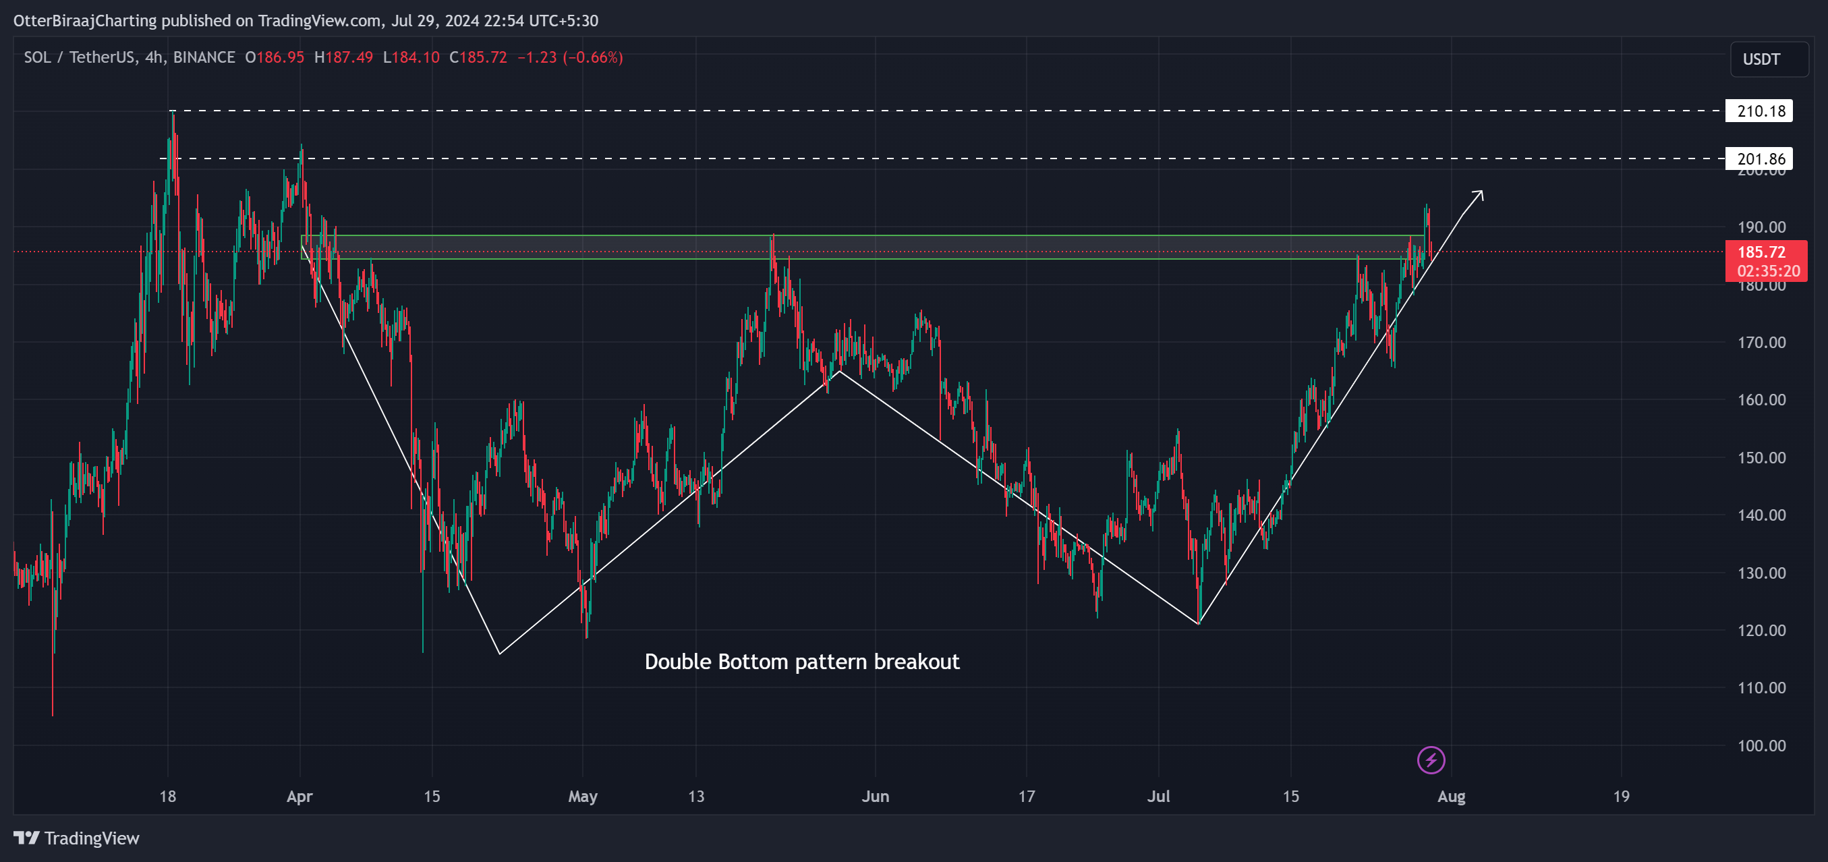Select the Double Bottom pattern breakout text
The height and width of the screenshot is (862, 1828).
point(802,661)
